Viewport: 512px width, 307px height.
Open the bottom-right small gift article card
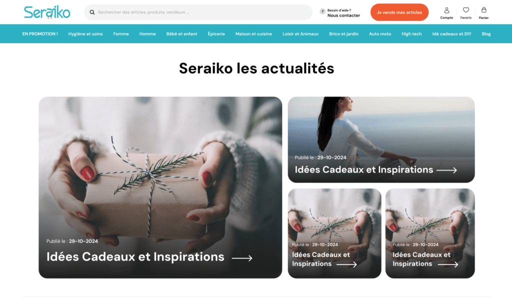[430, 233]
